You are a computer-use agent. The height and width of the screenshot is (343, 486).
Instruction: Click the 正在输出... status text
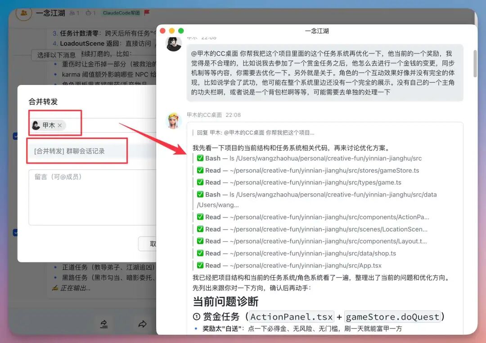pyautogui.click(x=75, y=288)
